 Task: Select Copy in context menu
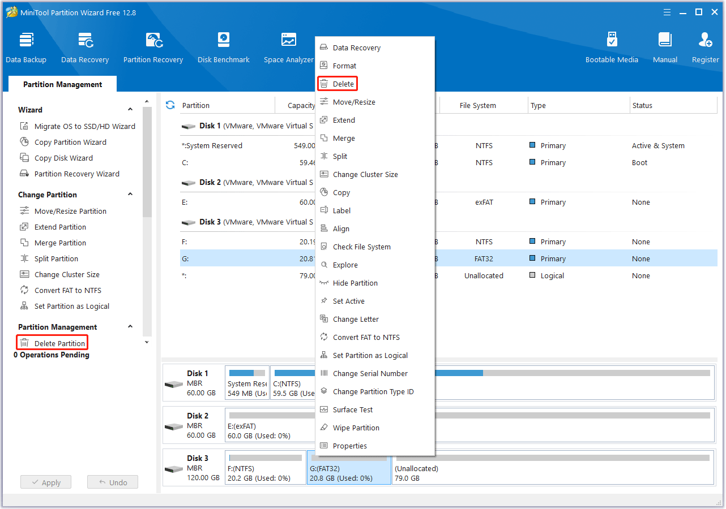(x=375, y=193)
